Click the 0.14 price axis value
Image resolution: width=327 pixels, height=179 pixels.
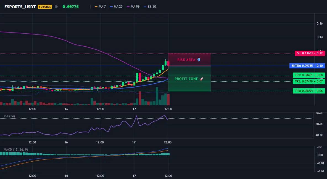pyautogui.click(x=320, y=37)
